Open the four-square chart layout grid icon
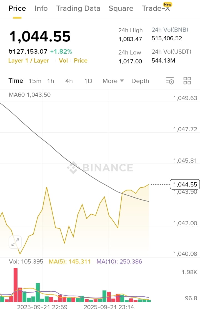The width and height of the screenshot is (200, 310). point(187,81)
